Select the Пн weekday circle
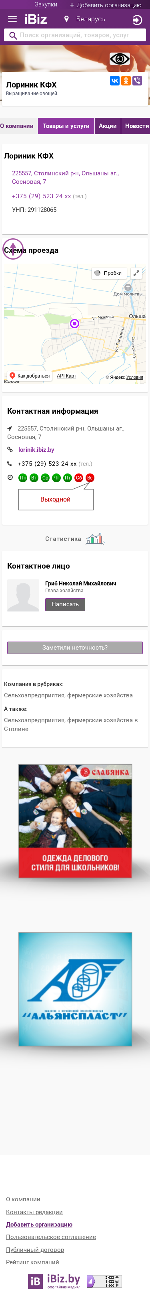The image size is (150, 1300). (23, 477)
